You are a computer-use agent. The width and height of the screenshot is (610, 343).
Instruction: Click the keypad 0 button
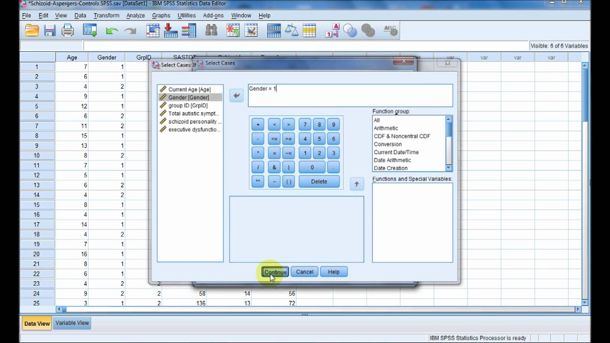[312, 167]
